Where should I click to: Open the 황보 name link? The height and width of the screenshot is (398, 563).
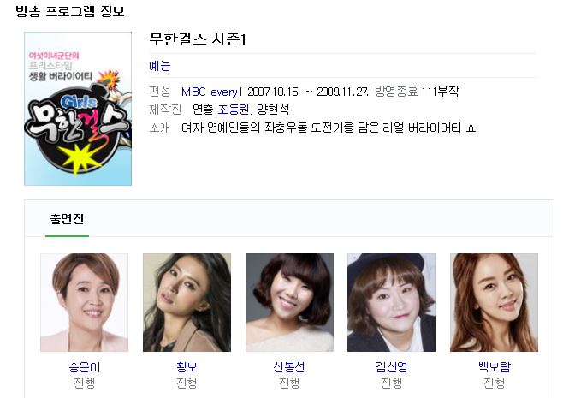187,366
